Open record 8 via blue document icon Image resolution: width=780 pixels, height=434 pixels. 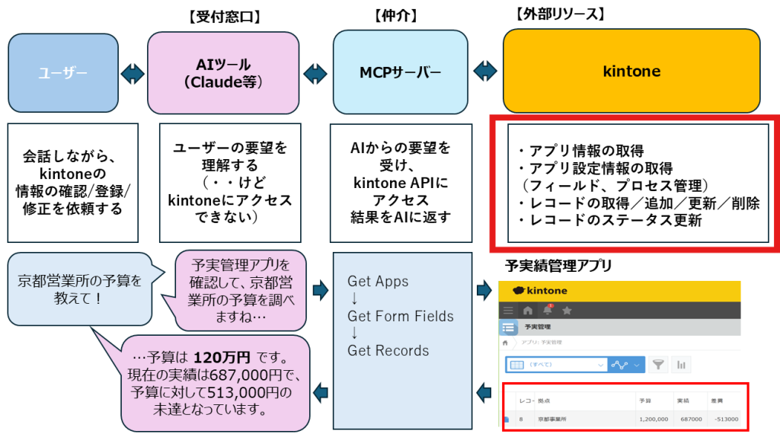click(507, 419)
